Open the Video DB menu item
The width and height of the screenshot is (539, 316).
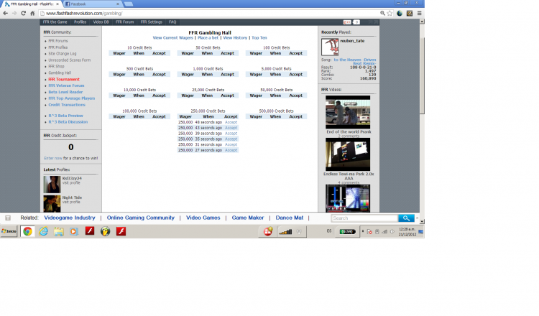click(x=101, y=22)
